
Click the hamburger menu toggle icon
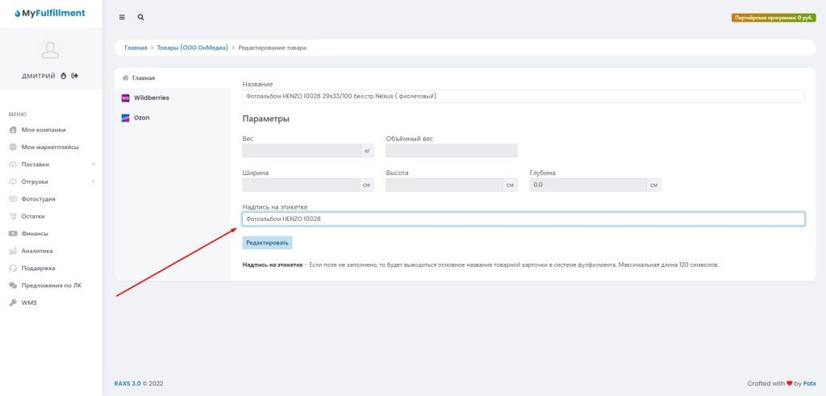122,17
